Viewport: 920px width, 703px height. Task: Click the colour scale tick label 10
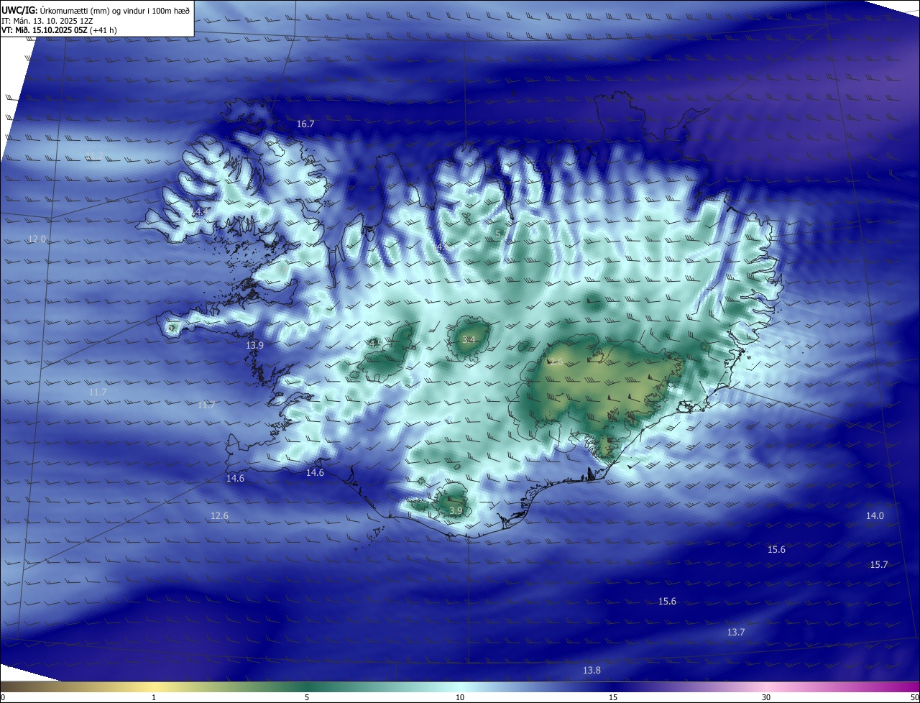coord(460,697)
